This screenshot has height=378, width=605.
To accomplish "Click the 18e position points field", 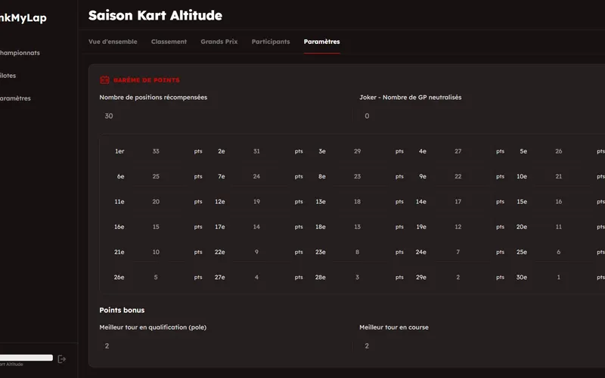I will [x=358, y=227].
